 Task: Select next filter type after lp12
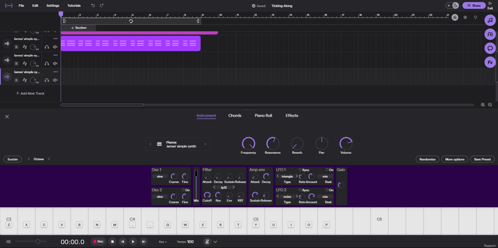pos(233,187)
